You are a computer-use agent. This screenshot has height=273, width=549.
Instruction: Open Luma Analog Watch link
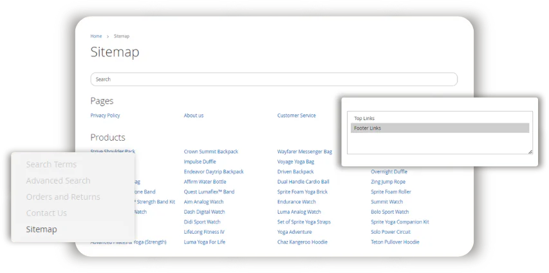click(x=299, y=212)
